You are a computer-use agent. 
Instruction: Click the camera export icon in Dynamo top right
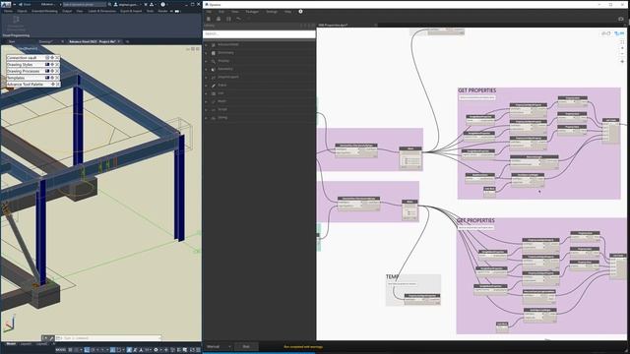621,19
